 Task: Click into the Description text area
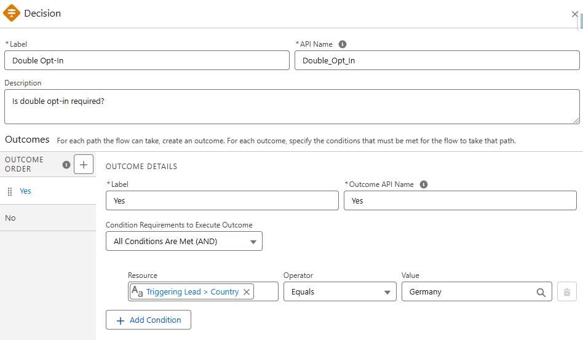coord(291,106)
